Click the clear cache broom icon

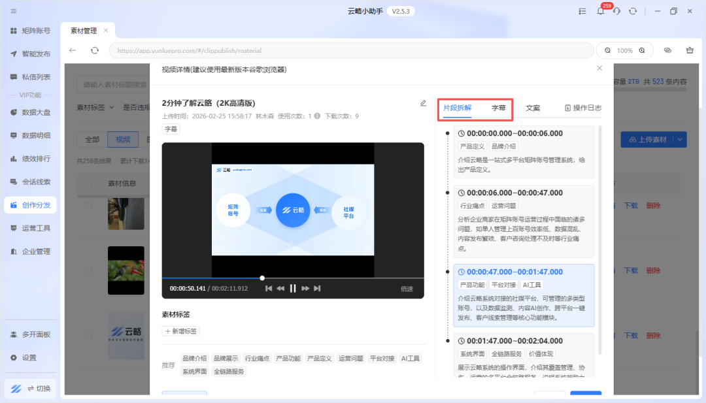(x=690, y=50)
